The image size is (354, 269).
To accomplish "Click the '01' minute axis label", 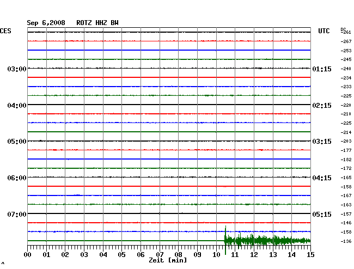I will tap(46, 254).
